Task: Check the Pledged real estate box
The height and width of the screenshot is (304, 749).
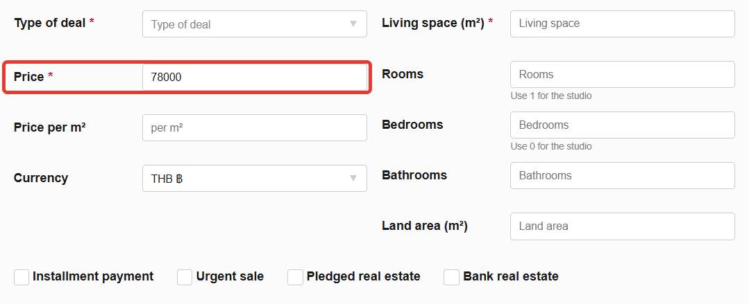Action: pos(296,277)
